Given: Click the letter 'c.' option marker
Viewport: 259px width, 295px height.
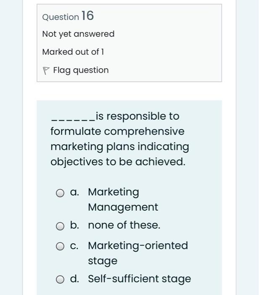Looking at the screenshot, I should pyautogui.click(x=75, y=246).
